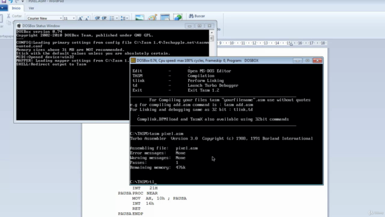Image resolution: width=385 pixels, height=217 pixels.
Task: Close the DOSBox 0.74 emulator window
Action: tap(317, 60)
